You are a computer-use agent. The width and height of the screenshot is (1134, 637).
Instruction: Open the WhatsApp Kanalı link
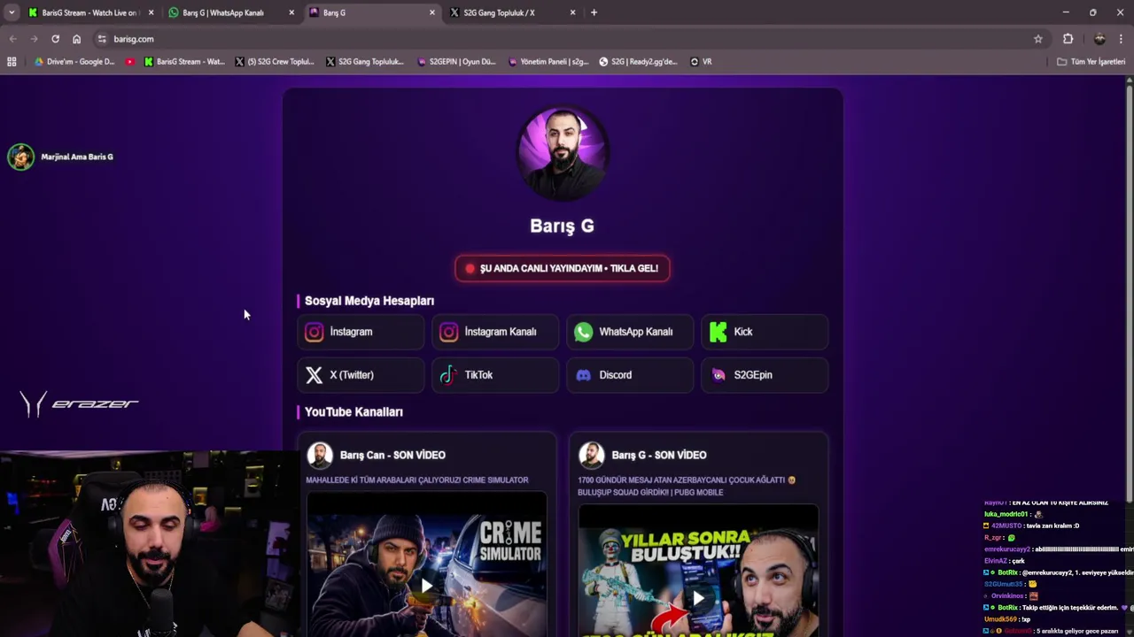point(630,332)
